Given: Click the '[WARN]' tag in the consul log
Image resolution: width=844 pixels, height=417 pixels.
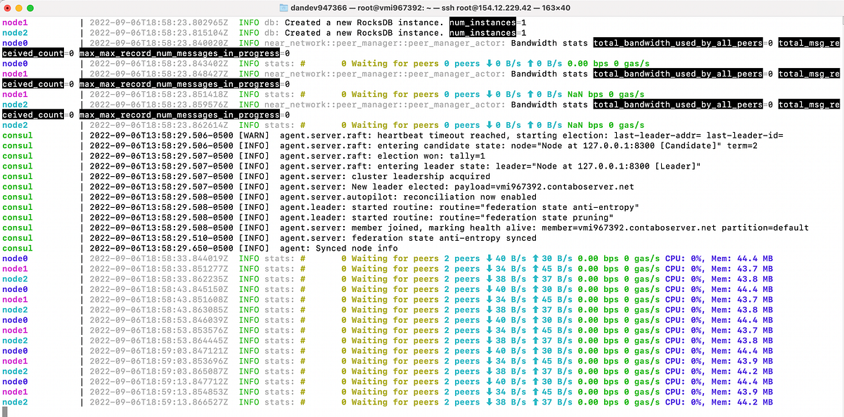Looking at the screenshot, I should (x=254, y=135).
